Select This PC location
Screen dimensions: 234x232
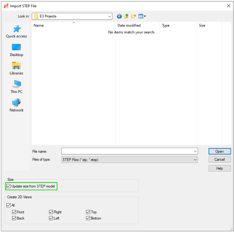[x=16, y=87]
